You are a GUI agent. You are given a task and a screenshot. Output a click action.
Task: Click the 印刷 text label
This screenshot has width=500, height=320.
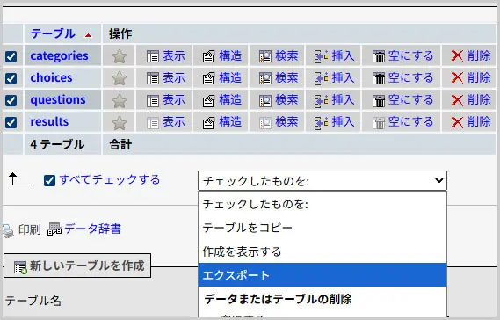pos(29,229)
